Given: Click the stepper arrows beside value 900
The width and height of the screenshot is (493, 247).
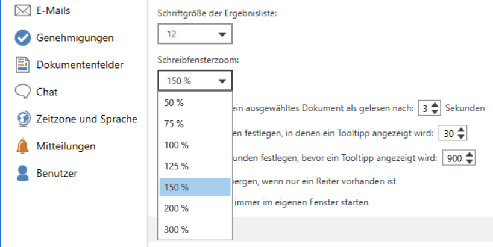Looking at the screenshot, I should tap(471, 158).
